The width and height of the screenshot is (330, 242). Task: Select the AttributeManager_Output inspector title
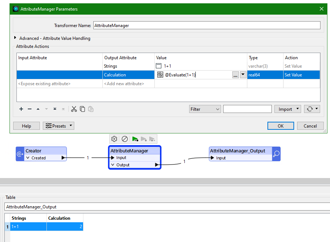coord(237,151)
